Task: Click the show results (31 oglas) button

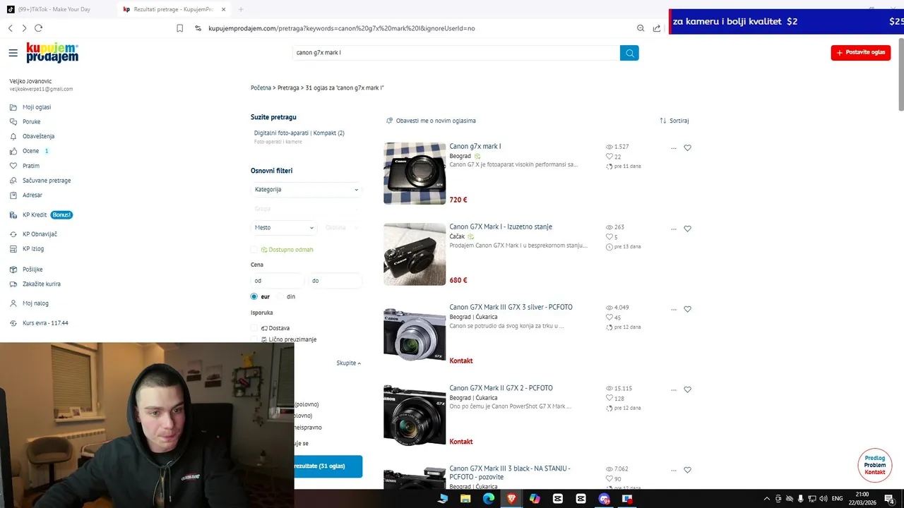Action: (328, 466)
